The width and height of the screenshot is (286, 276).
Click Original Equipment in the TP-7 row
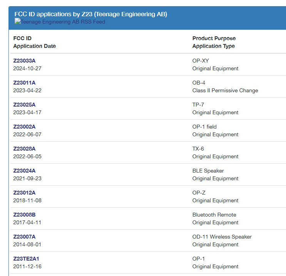tap(216, 112)
